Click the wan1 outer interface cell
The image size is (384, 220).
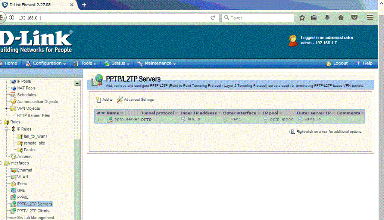coord(236,119)
